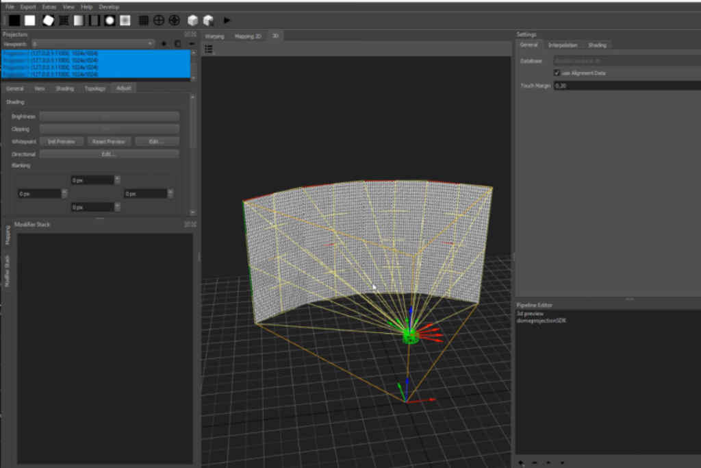This screenshot has height=468, width=701.
Task: Switch to the Mapping 2D tab
Action: pos(248,36)
